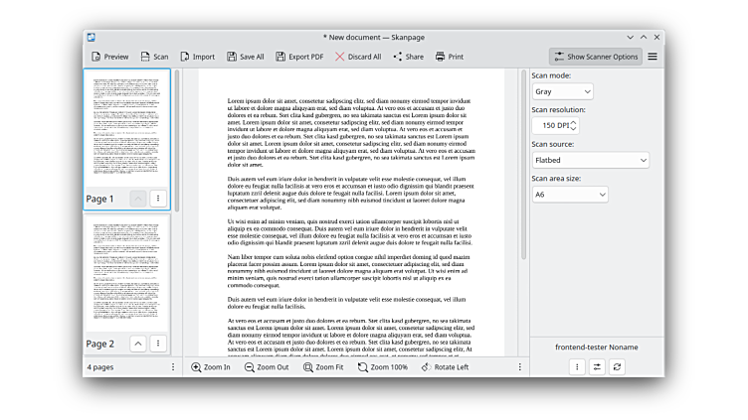This screenshot has width=748, height=420.
Task: Click Zoom In button
Action: [x=211, y=367]
